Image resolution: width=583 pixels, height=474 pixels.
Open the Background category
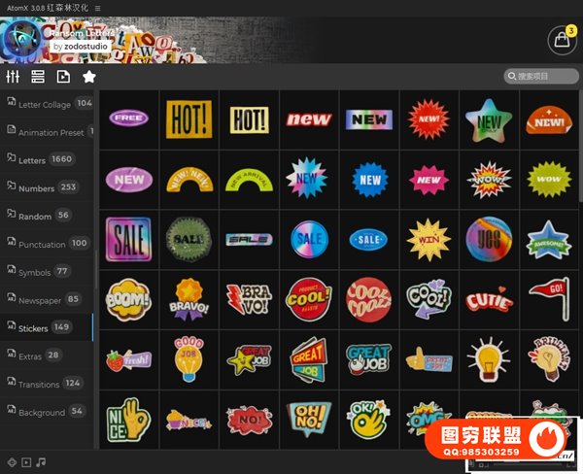[42, 412]
